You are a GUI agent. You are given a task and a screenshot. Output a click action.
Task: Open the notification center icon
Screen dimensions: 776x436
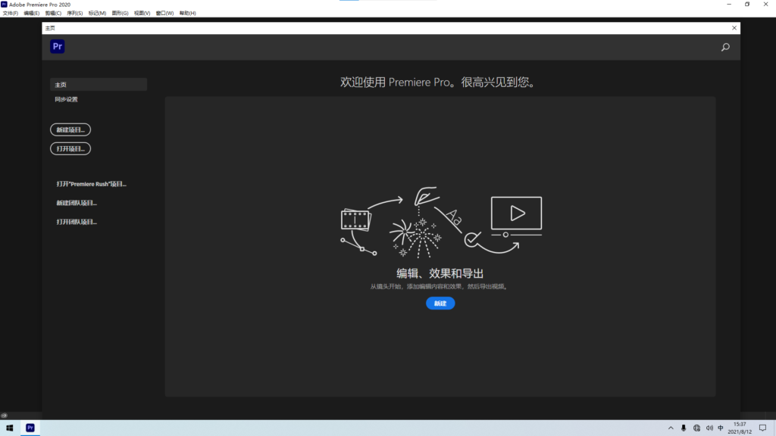[762, 428]
